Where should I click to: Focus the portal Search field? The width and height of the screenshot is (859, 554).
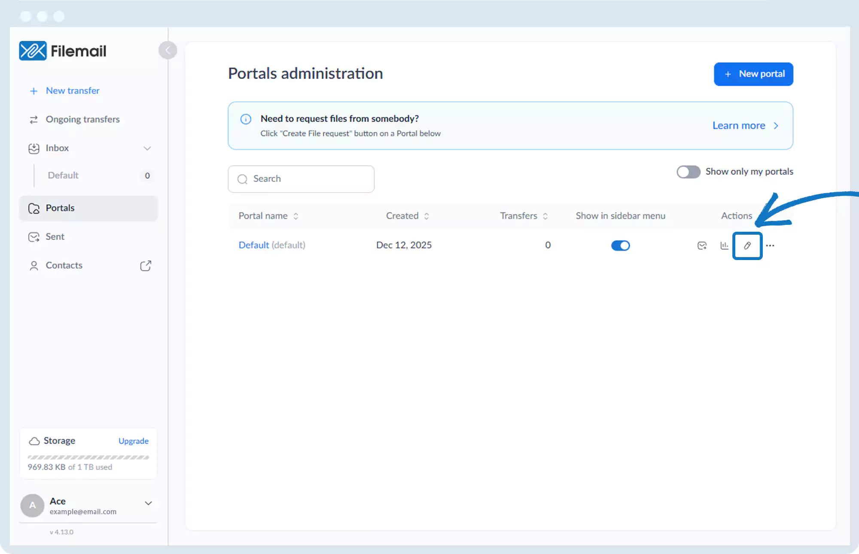click(x=301, y=179)
